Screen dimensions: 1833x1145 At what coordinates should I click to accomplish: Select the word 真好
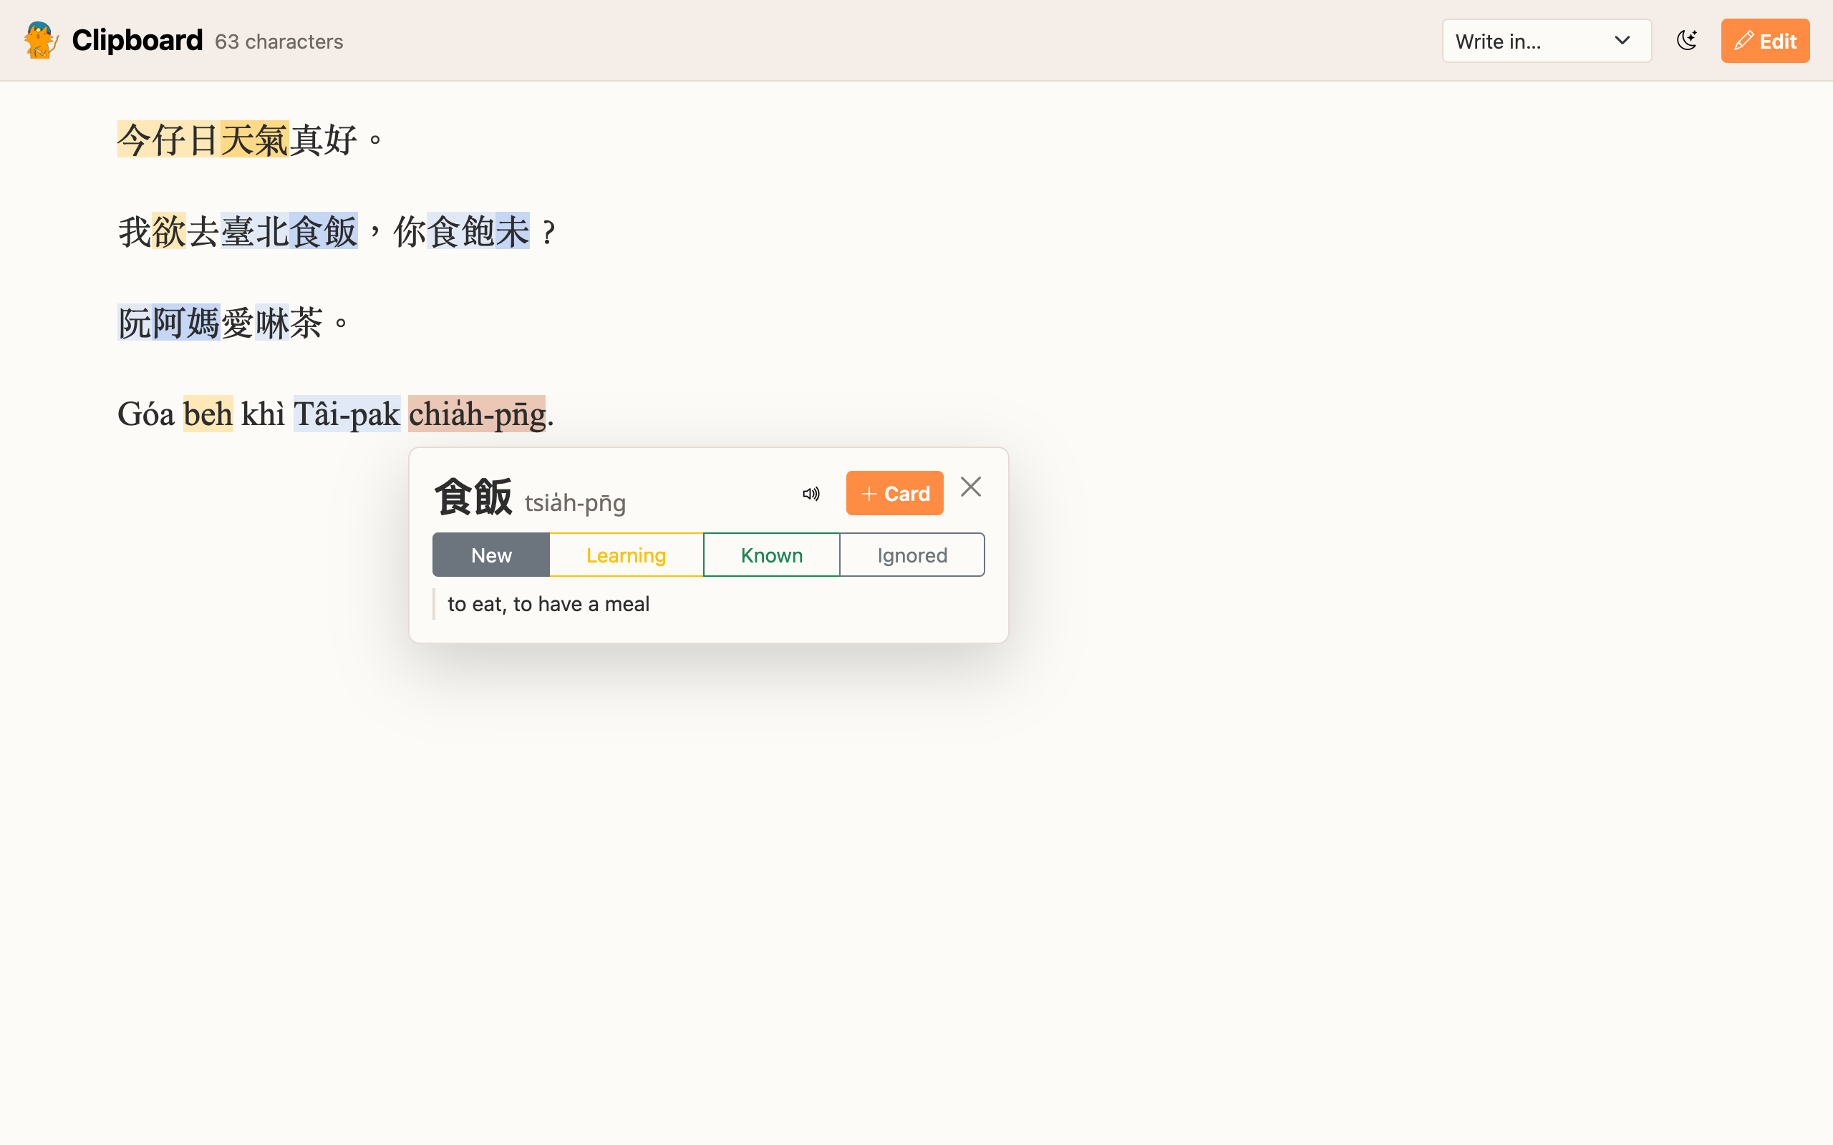click(324, 140)
